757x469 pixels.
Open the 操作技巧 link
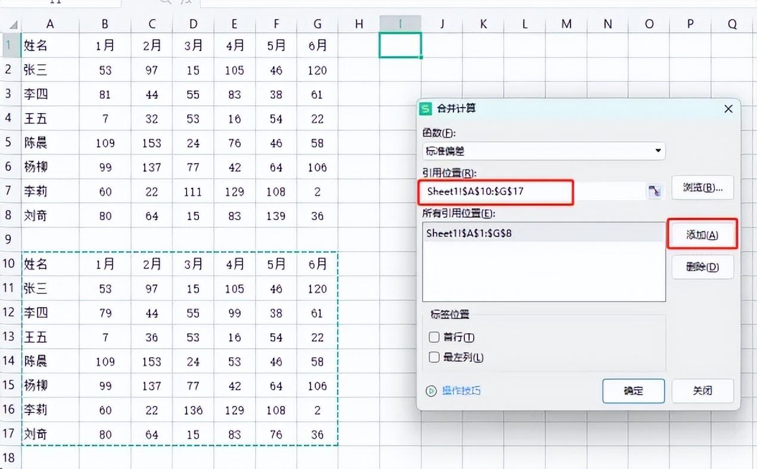(461, 391)
